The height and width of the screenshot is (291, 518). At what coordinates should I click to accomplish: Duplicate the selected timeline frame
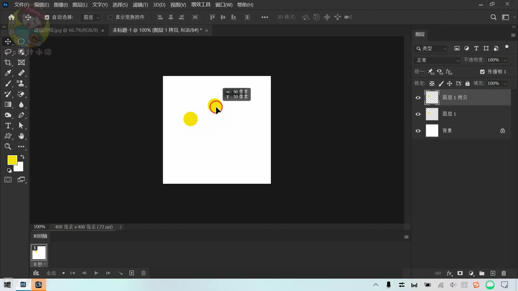coord(132,273)
